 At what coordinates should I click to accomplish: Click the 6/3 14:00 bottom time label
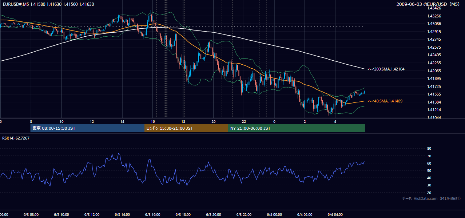(122, 215)
